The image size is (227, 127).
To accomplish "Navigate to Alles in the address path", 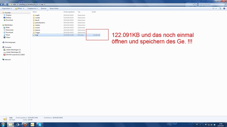I will [x=15, y=5].
